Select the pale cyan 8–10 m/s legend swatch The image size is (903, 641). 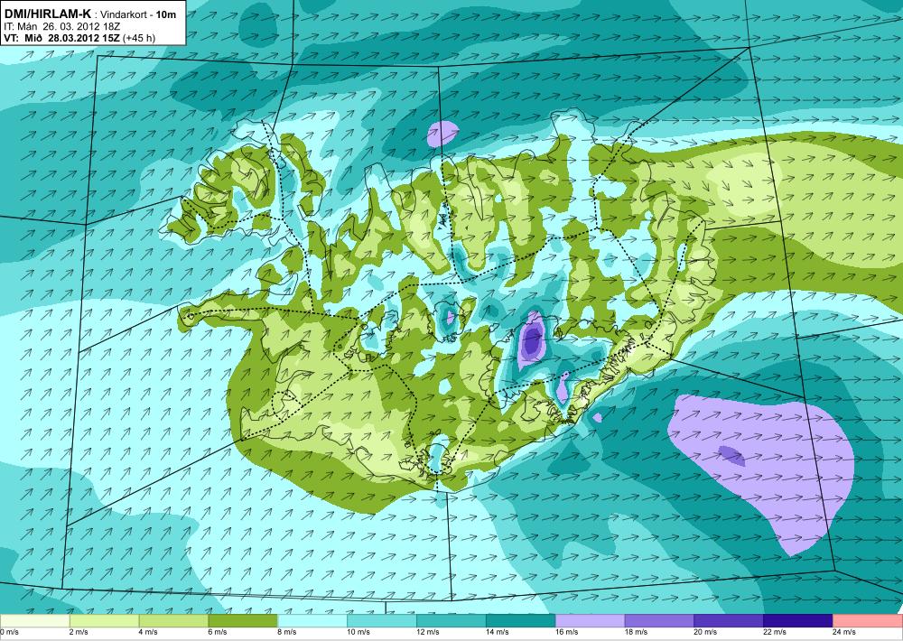coord(312,621)
